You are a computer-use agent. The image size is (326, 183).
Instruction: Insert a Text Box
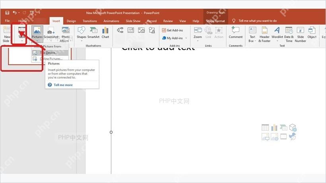tap(252, 34)
